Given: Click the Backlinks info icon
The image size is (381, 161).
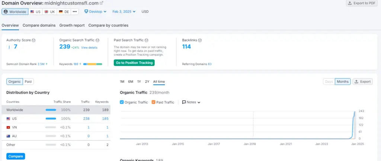Looking at the screenshot, I should 200,40.
